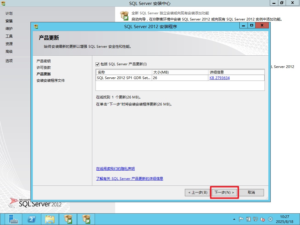The image size is (300, 225).
Task: Show hidden system tray icons
Action: 234,219
